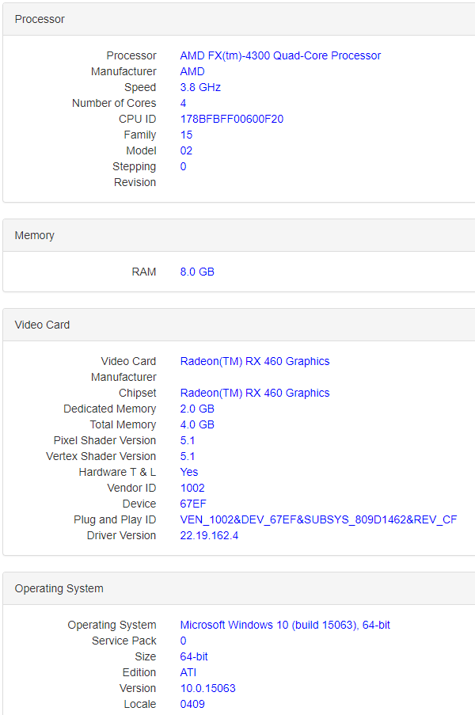Screen dimensions: 475x715
Task: Select OS version 10.0.15063
Action: 208,688
